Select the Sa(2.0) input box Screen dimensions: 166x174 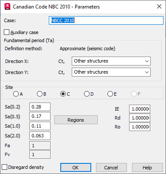click(40, 136)
